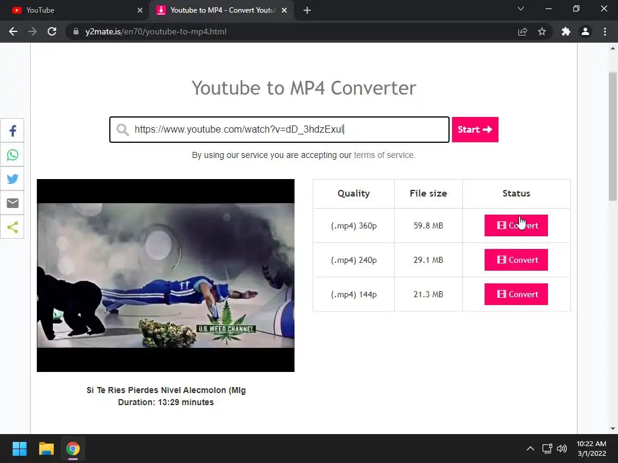Open Chrome three-dot menu
Viewport: 618px width, 463px height.
tap(605, 31)
